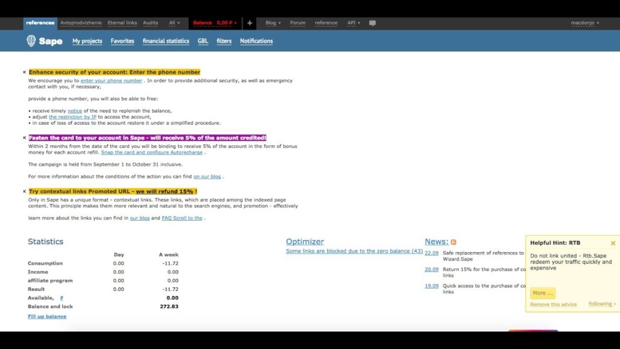
Task: Click the Sape logo icon
Action: pos(31,41)
